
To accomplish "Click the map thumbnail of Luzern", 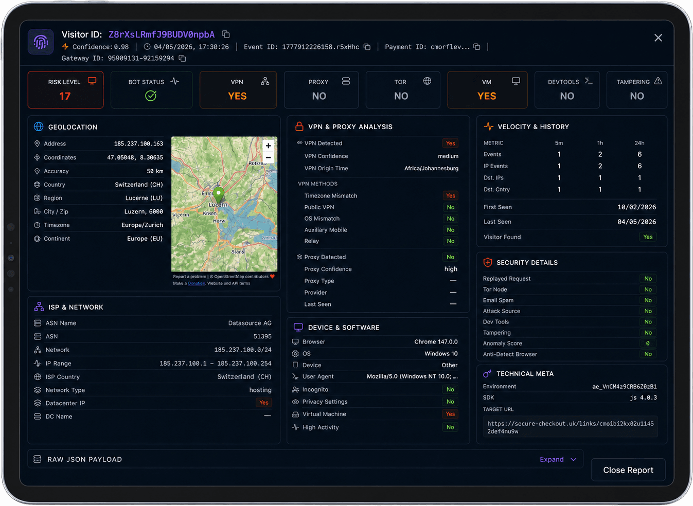I will [x=224, y=204].
